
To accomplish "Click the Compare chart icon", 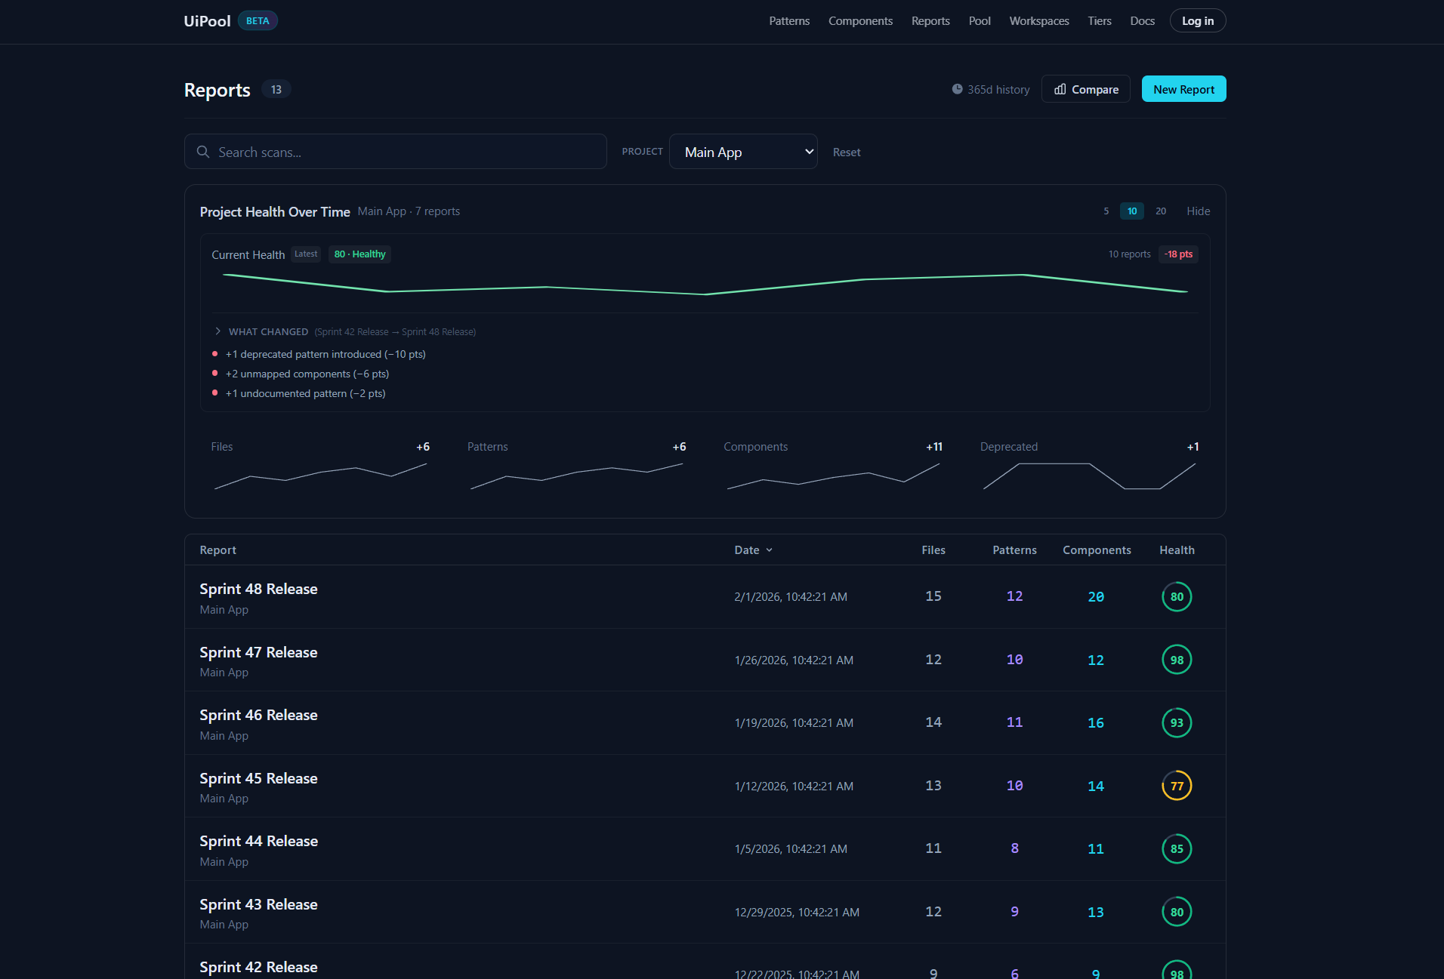I will click(1060, 89).
